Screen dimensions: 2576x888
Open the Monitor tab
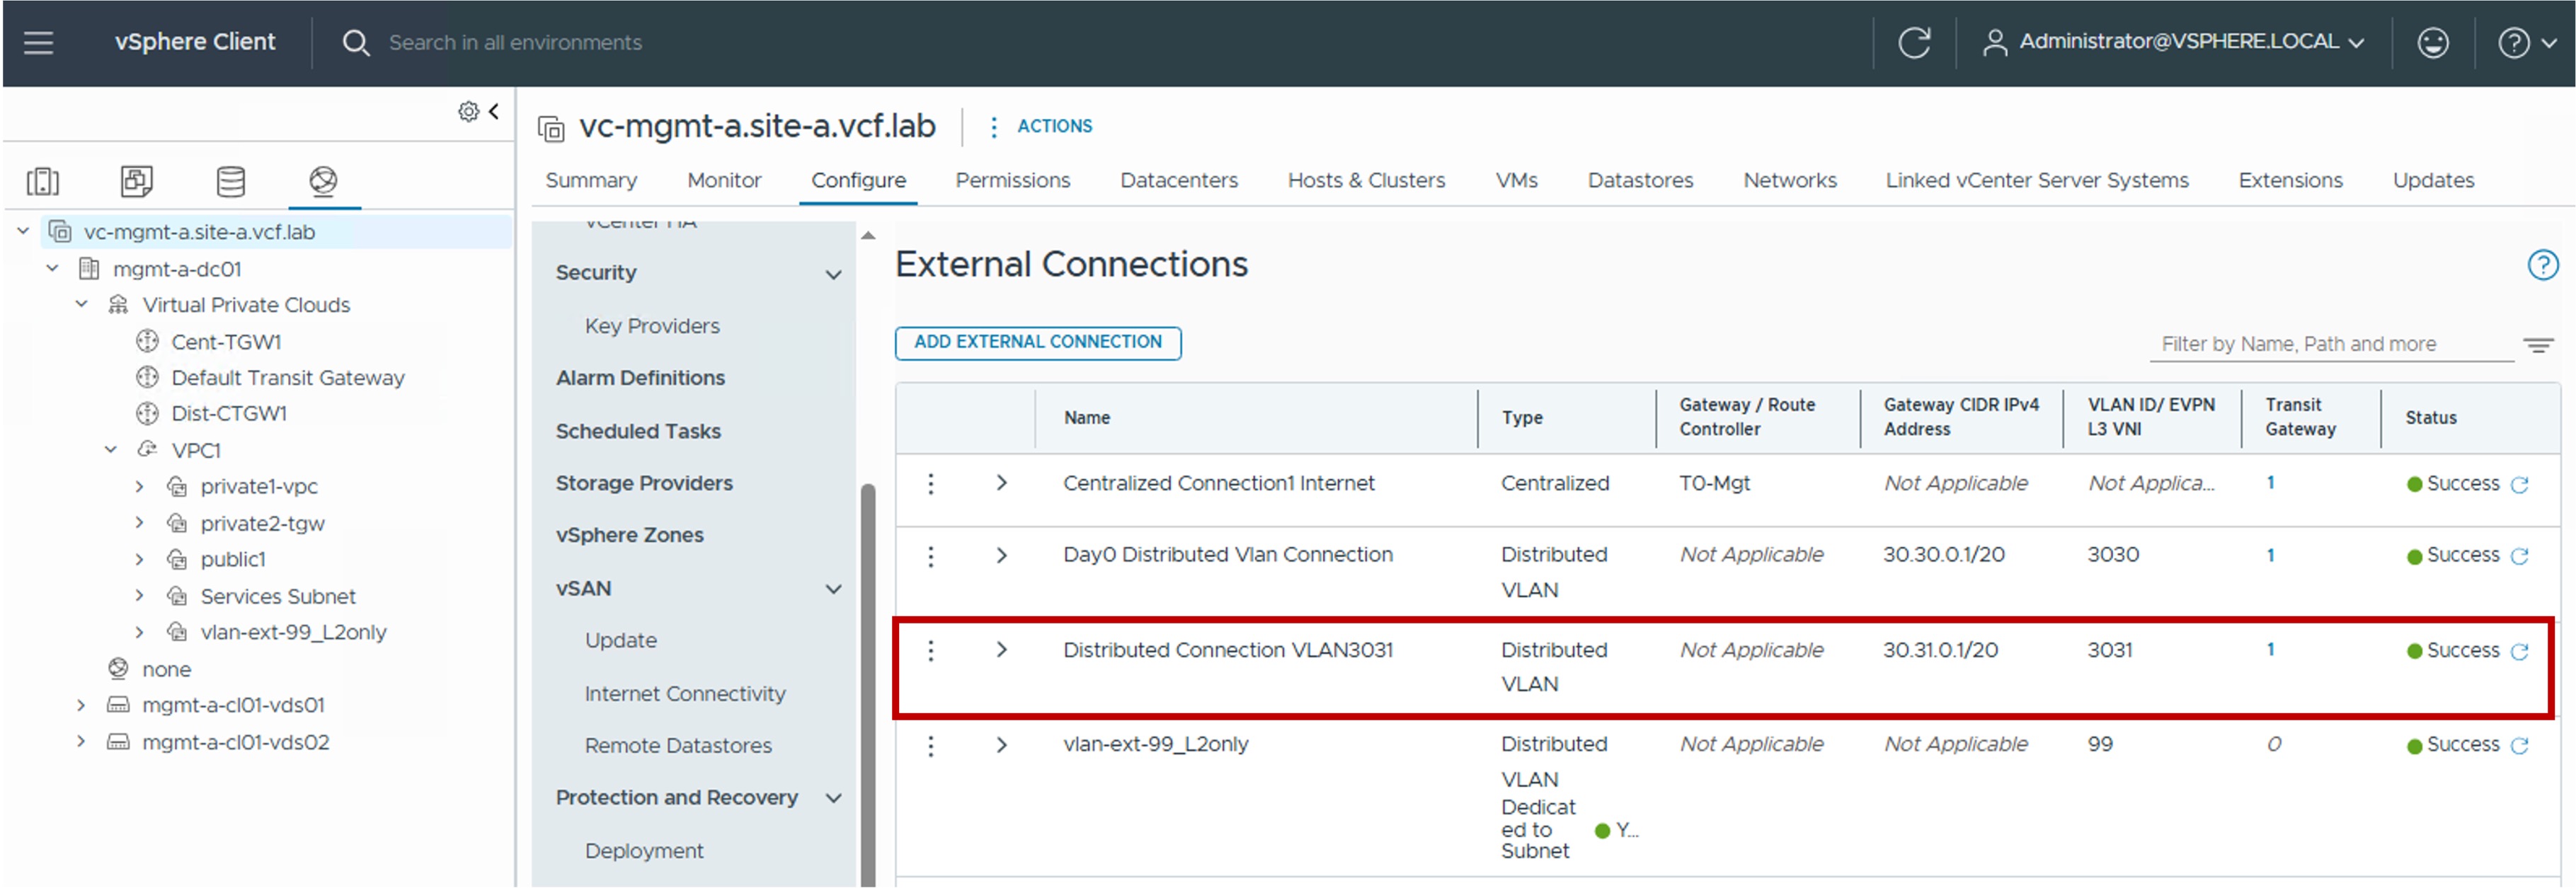(724, 181)
